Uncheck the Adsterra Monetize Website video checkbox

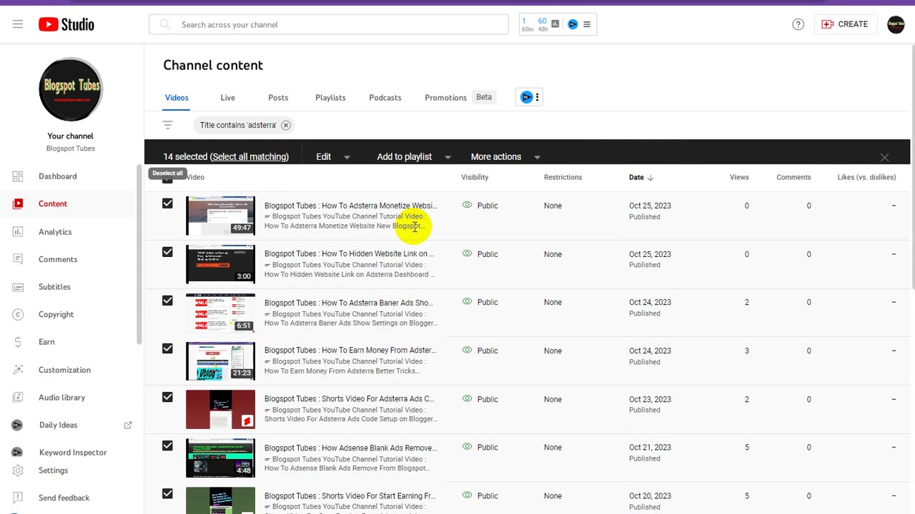point(167,203)
